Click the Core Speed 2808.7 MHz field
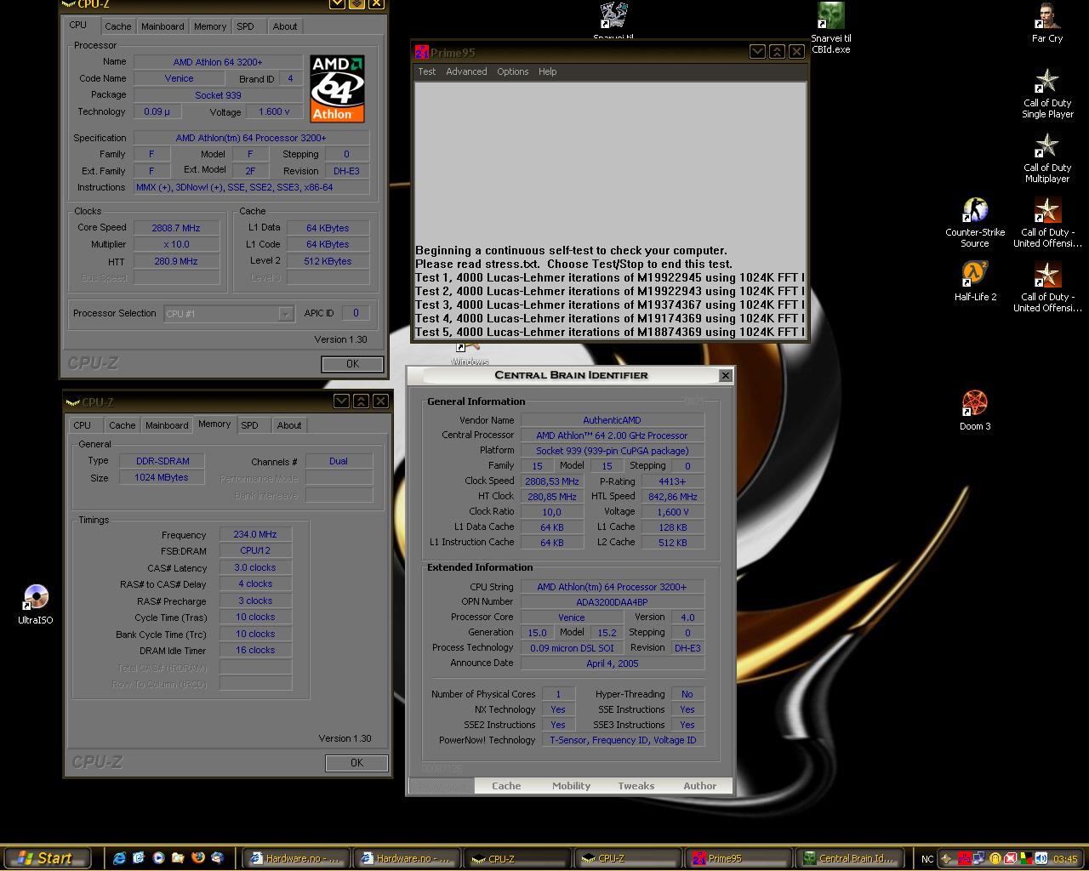This screenshot has width=1089, height=871. click(x=176, y=228)
